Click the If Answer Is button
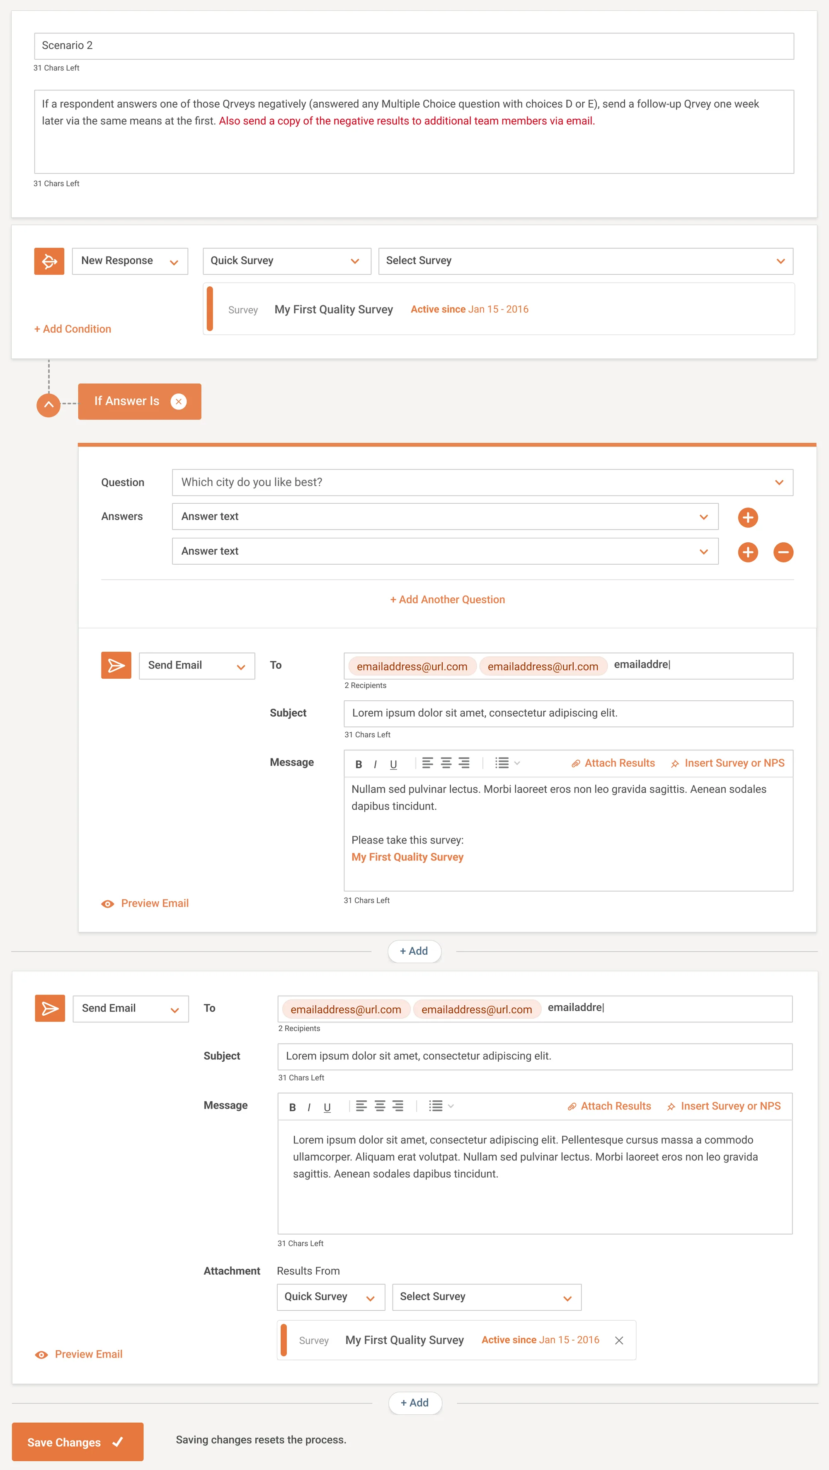 (139, 401)
